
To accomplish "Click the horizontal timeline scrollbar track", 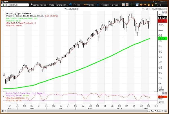I will click(77, 111).
